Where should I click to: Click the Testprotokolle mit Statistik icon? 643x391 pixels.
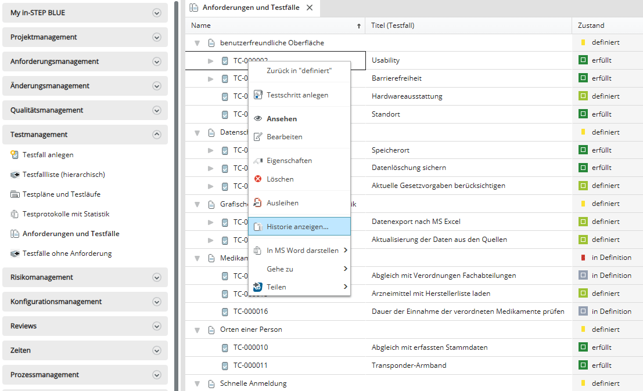click(x=15, y=214)
